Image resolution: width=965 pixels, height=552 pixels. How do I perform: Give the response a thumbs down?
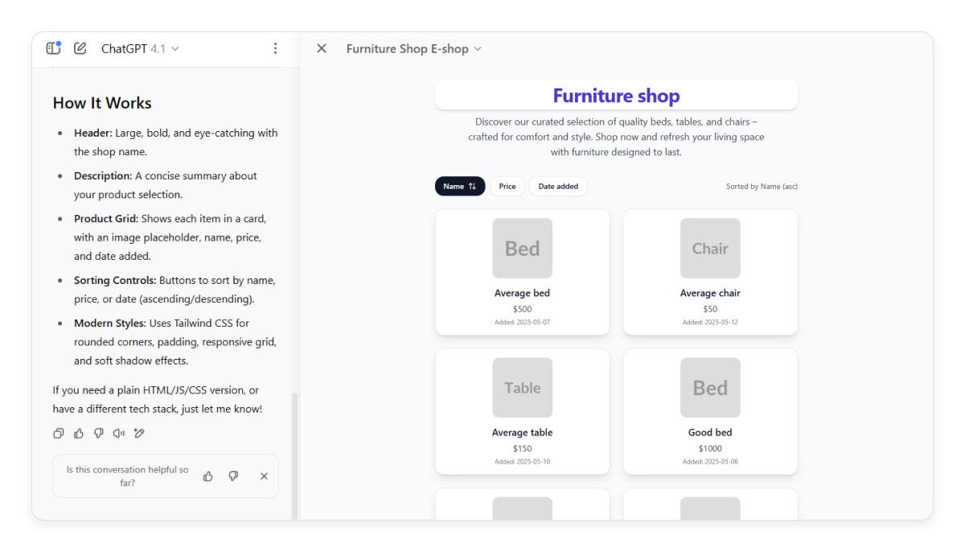(x=101, y=433)
